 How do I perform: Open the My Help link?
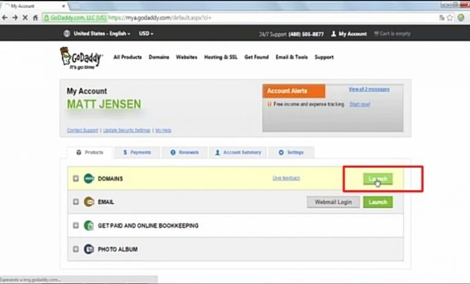coord(163,130)
